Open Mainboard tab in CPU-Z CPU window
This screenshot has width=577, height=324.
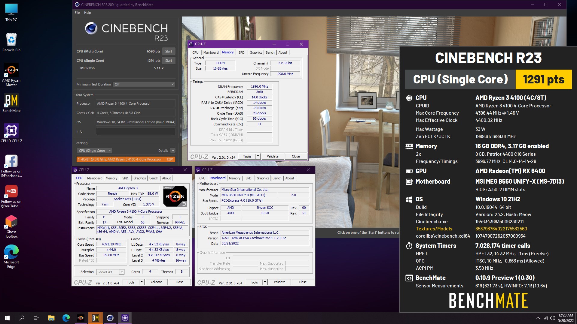(x=95, y=178)
